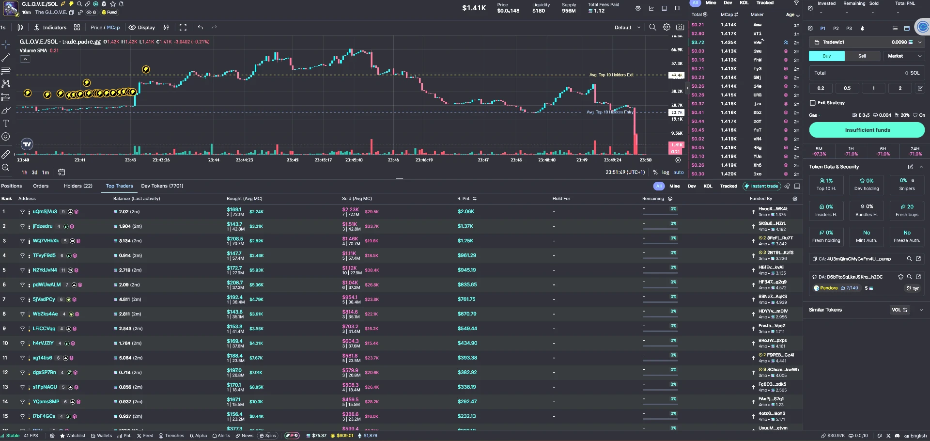Take a chart snapshot with camera icon

click(x=680, y=28)
